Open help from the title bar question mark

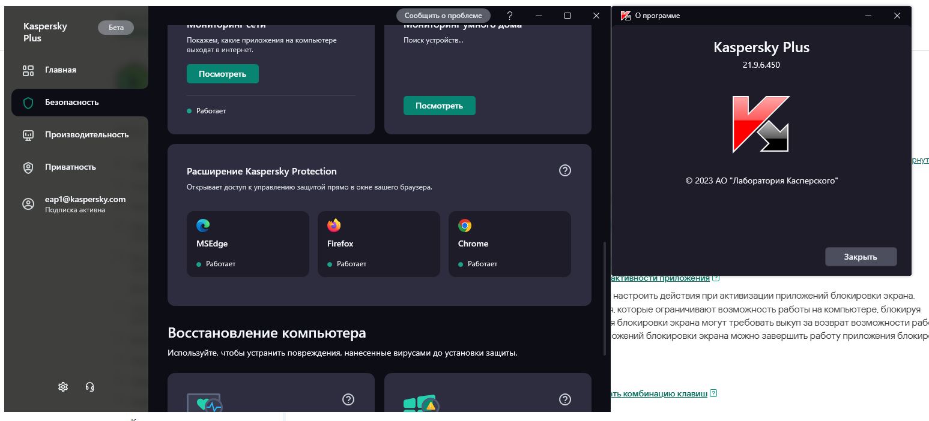point(510,16)
